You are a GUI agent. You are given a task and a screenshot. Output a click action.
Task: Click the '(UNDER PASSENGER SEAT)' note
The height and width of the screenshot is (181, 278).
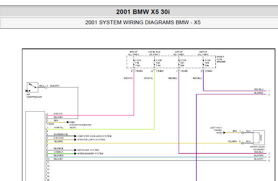pyautogui.click(x=80, y=126)
